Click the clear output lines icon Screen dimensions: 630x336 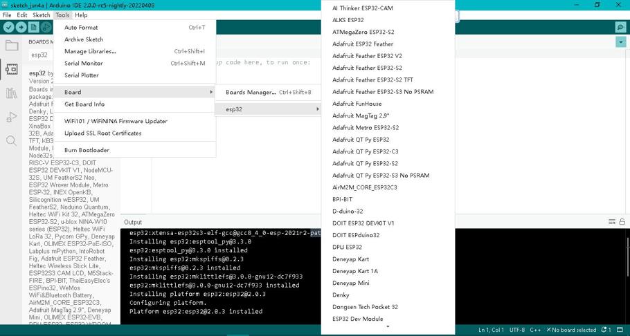[612, 222]
